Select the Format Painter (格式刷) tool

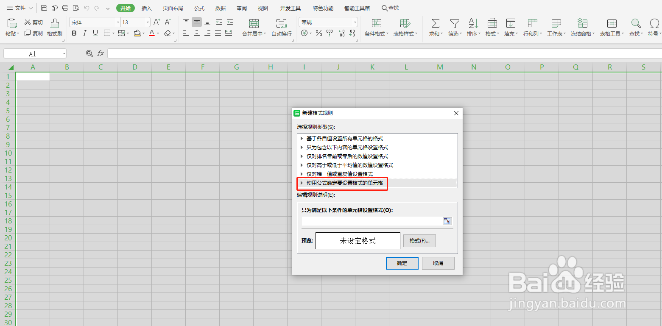[55, 28]
